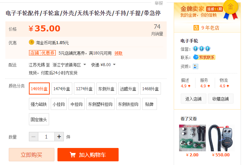Choose the 东侧塑料挂钩 variant
This screenshot has width=252, height=165.
[x=100, y=104]
